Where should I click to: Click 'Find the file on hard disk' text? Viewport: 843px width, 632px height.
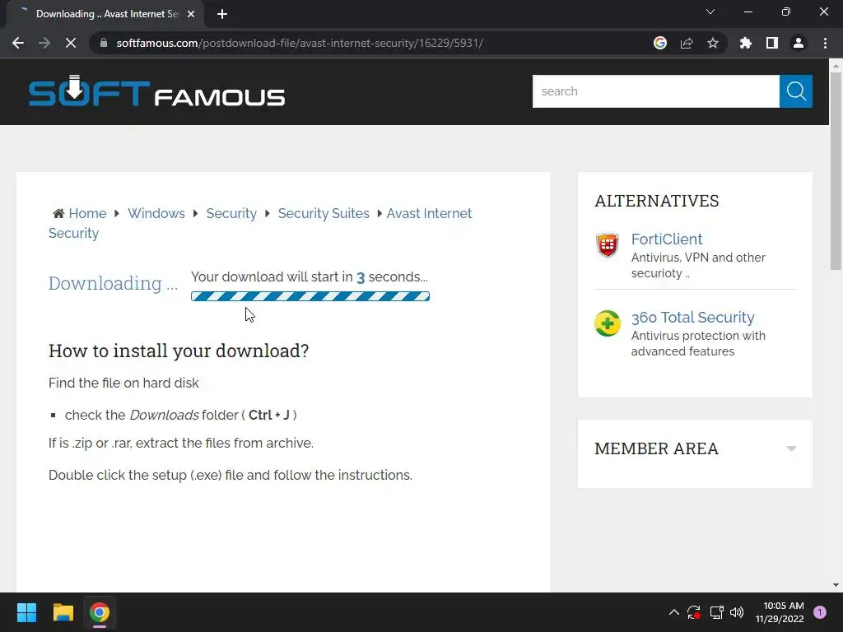coord(123,383)
